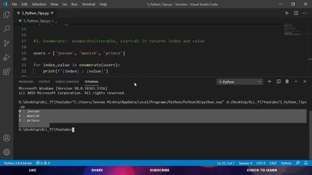Change language mode Python in status bar
312x175 pixels.
tap(286, 163)
